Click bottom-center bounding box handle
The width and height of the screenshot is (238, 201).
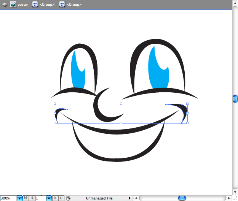click(x=121, y=123)
